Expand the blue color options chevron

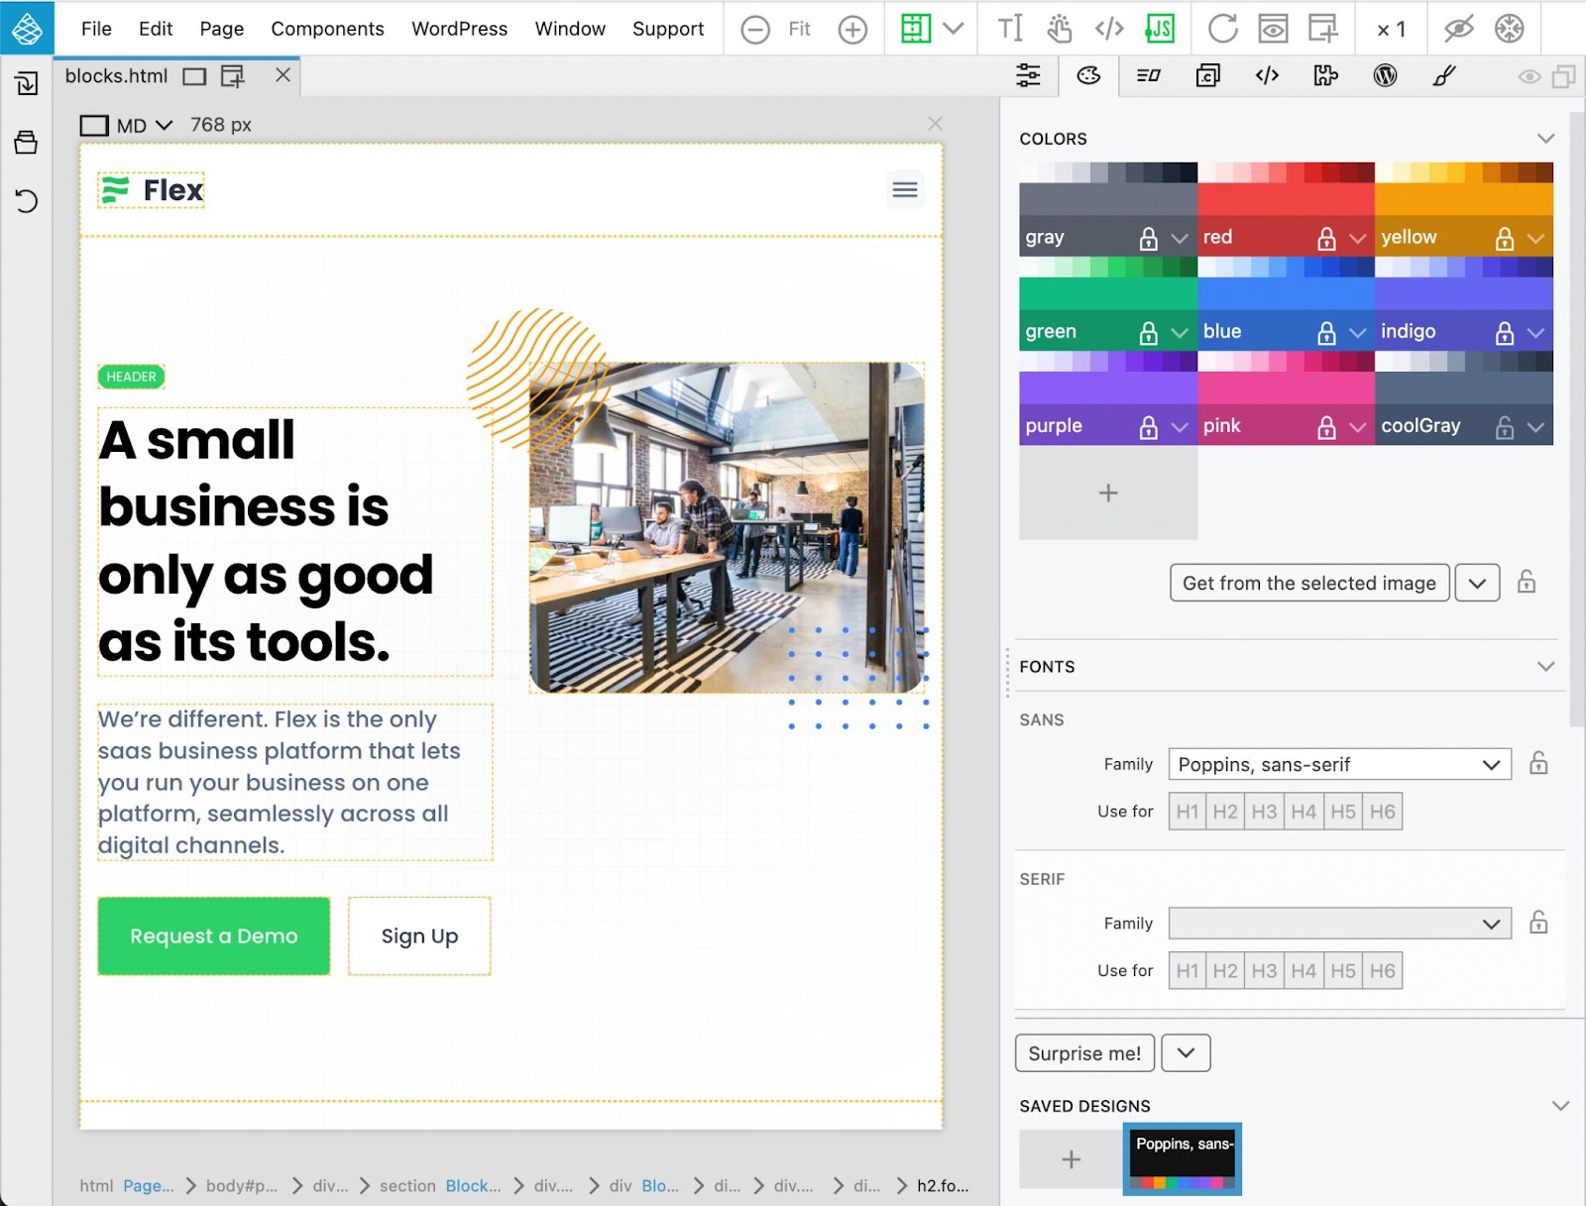pos(1358,333)
